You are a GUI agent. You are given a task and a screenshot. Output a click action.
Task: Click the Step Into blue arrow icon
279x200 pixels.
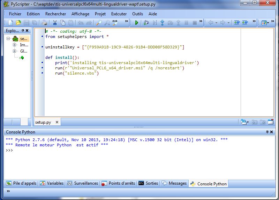(x=162, y=23)
